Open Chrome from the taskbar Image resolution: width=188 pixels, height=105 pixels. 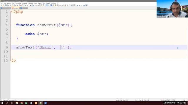(21, 103)
